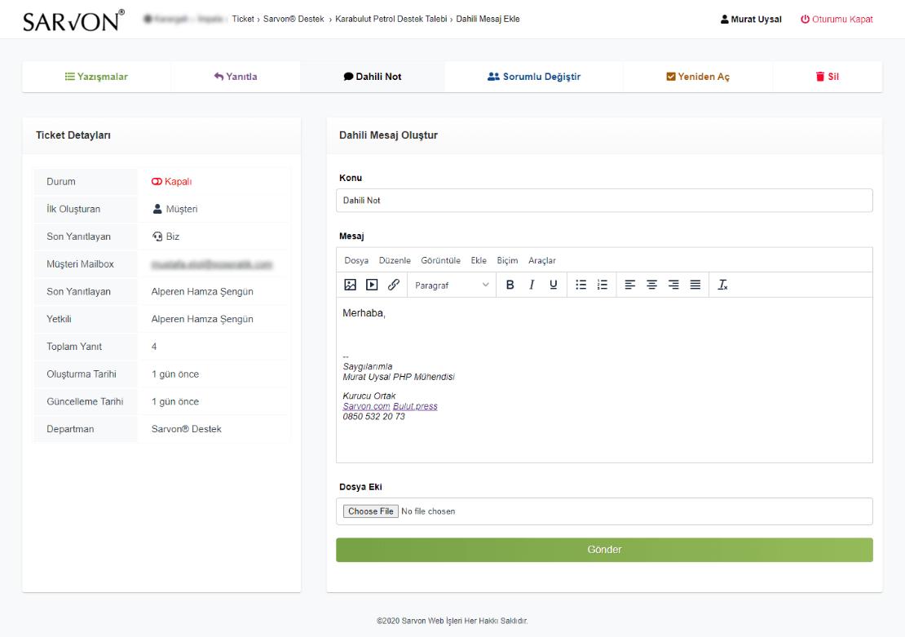
Task: Open the Sorumlu Değiştir tab
Action: coord(534,77)
